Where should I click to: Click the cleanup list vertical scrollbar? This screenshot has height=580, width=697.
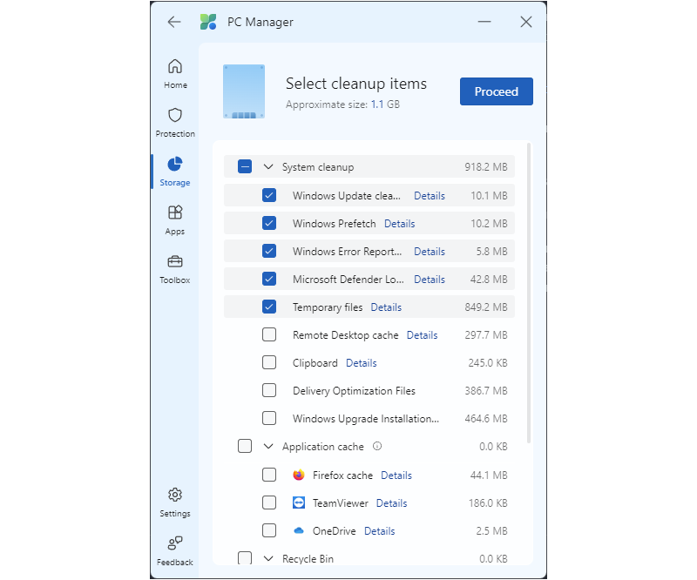click(x=529, y=293)
